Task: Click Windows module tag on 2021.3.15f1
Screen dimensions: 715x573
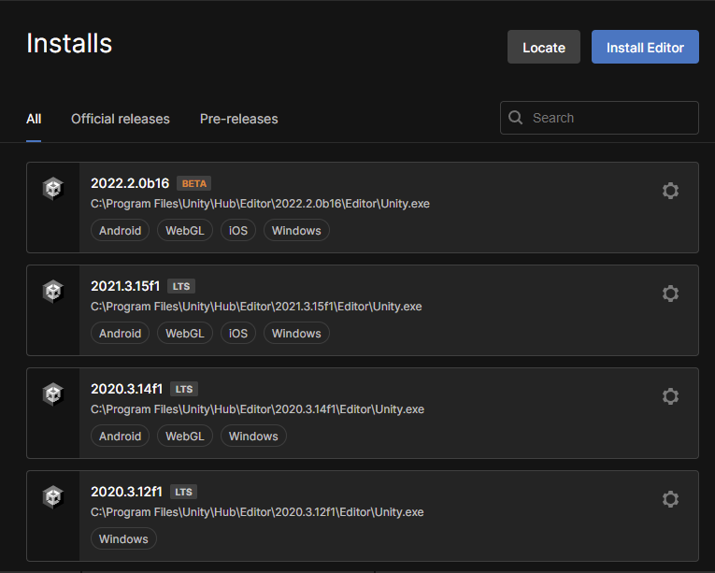Action: [x=296, y=334]
